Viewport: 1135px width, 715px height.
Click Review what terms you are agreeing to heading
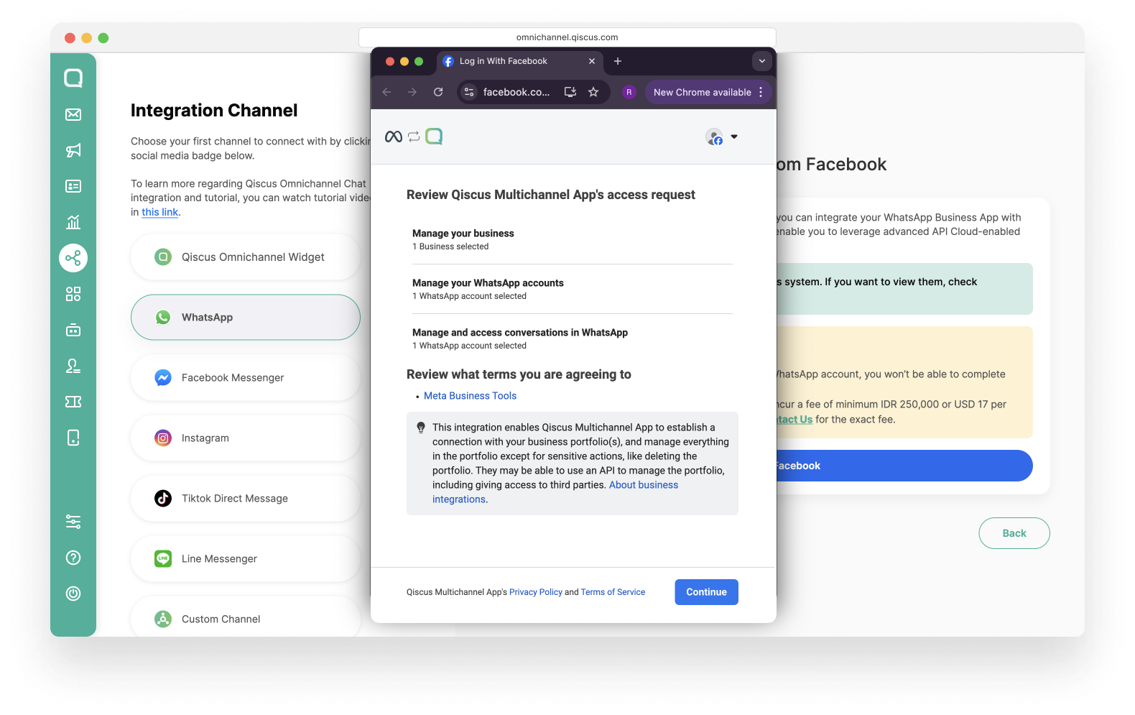coord(519,374)
